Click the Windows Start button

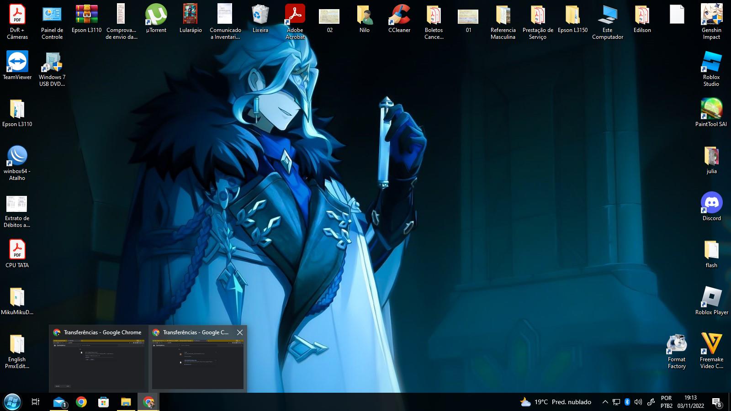pyautogui.click(x=12, y=402)
